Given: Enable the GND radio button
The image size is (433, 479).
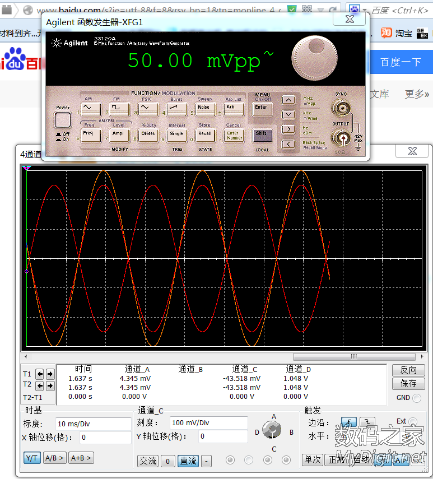Looking at the screenshot, I should [x=417, y=398].
